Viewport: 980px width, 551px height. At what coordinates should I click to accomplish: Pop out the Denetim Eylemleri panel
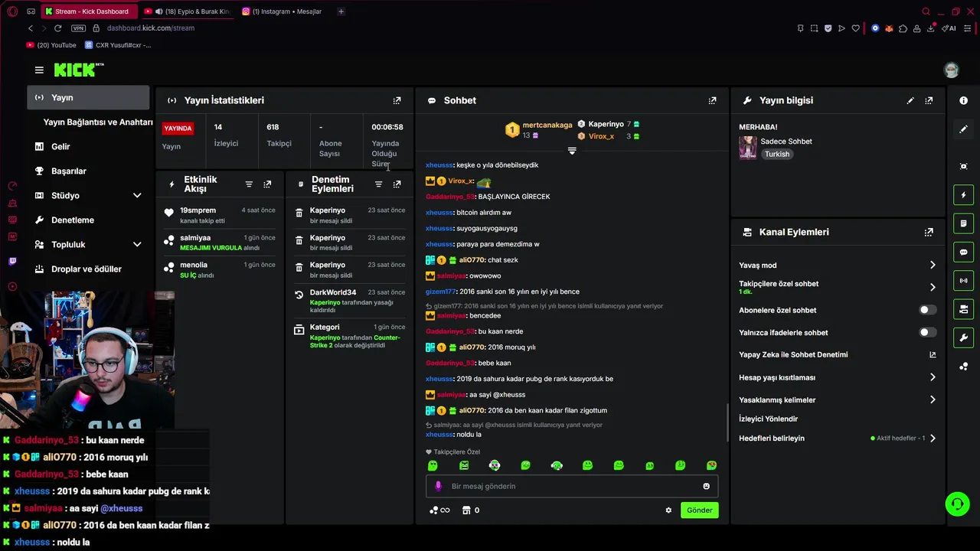(x=397, y=184)
